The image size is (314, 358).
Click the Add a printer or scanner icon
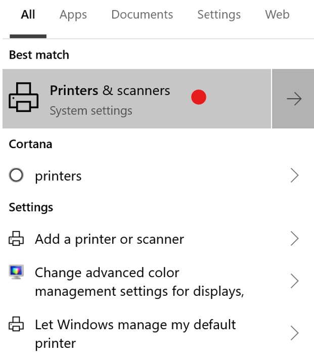point(16,239)
